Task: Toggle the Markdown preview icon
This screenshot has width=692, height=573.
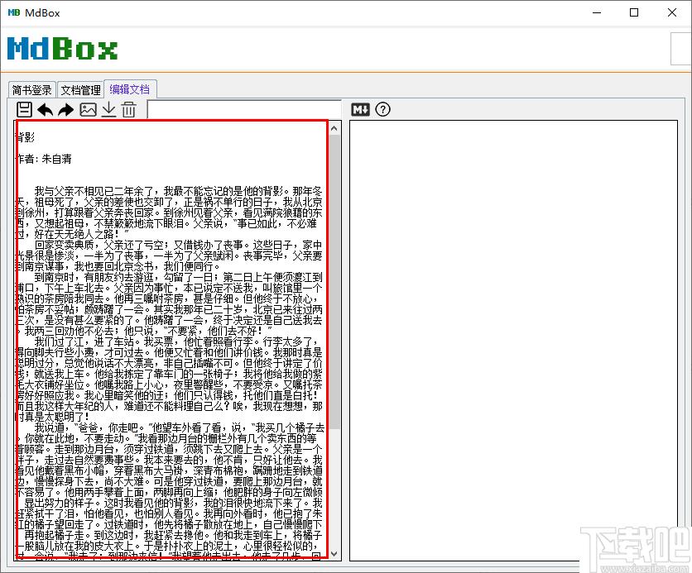Action: pos(360,109)
